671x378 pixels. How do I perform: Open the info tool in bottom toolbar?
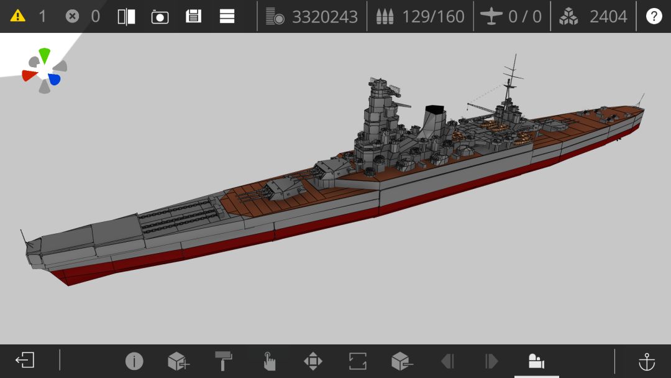(x=134, y=361)
